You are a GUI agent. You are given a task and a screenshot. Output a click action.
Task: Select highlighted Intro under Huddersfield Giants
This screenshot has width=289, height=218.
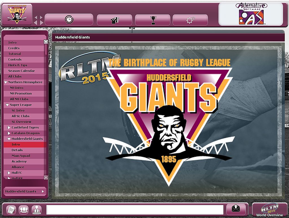pyautogui.click(x=24, y=144)
